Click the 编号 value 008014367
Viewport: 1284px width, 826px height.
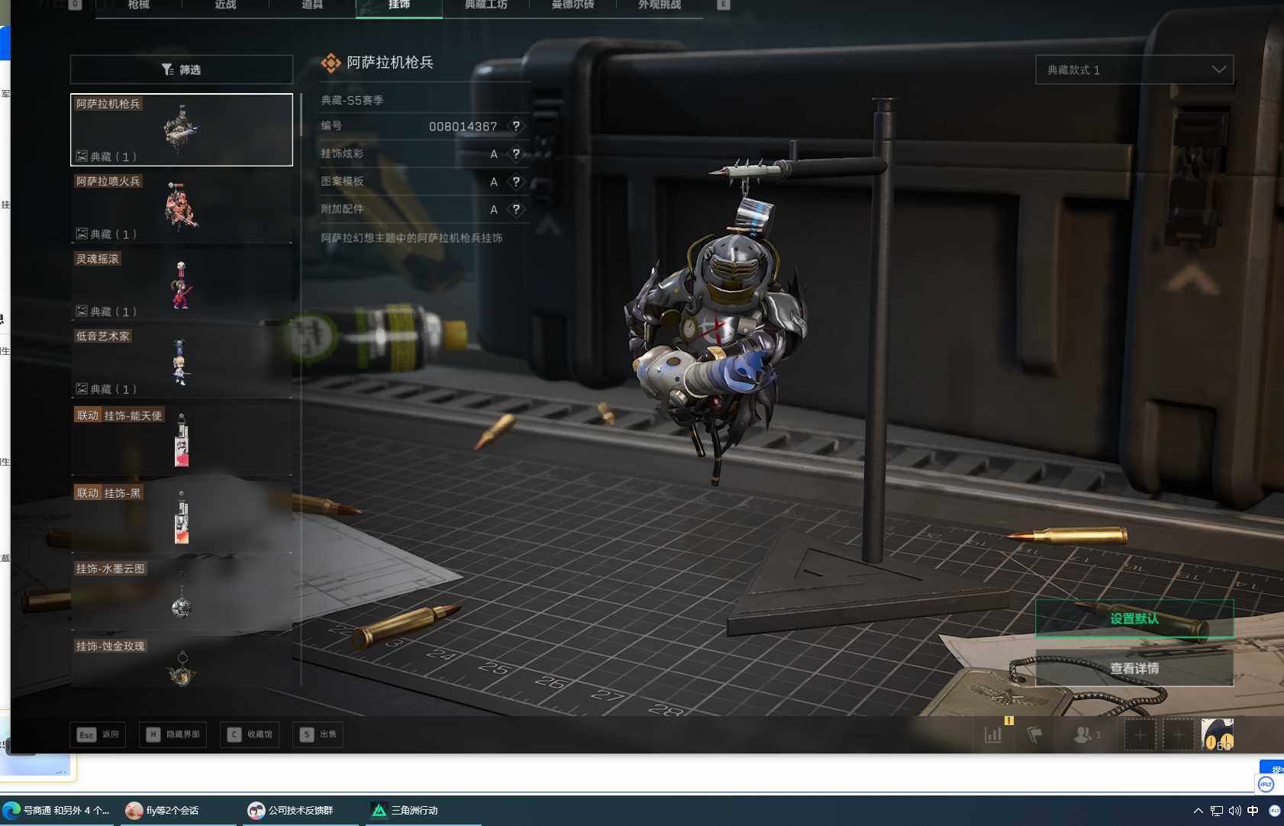[x=463, y=127]
